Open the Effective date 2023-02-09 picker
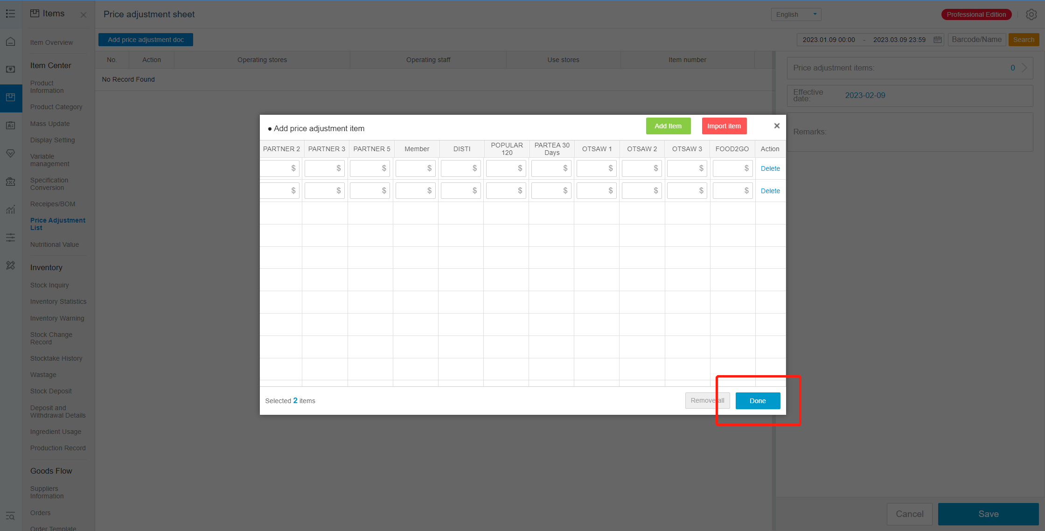1045x531 pixels. pos(865,95)
